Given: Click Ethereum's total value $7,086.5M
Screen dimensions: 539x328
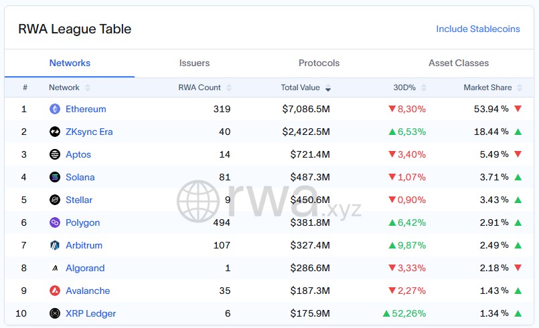Looking at the screenshot, I should pyautogui.click(x=306, y=109).
